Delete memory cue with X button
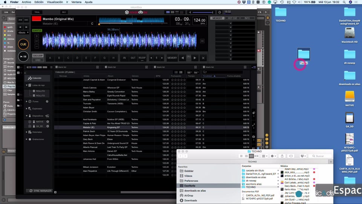This screenshot has height=204, width=362. (203, 58)
